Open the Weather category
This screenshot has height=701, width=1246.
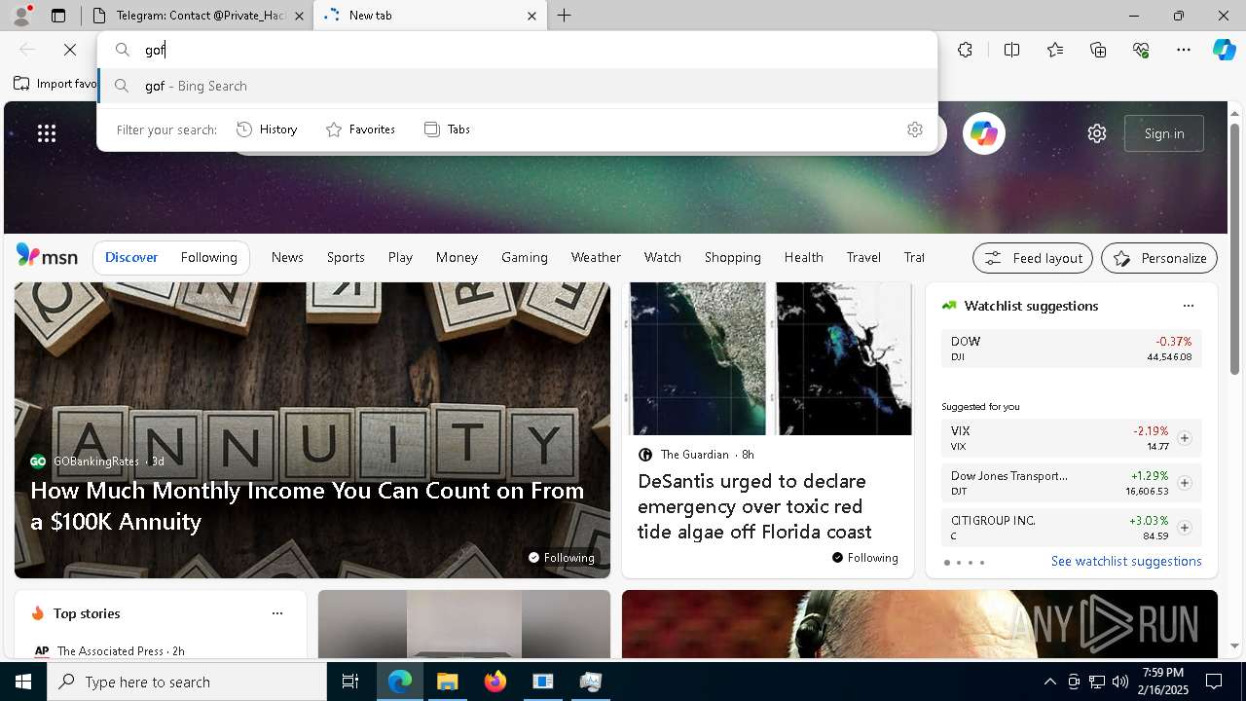pos(596,257)
